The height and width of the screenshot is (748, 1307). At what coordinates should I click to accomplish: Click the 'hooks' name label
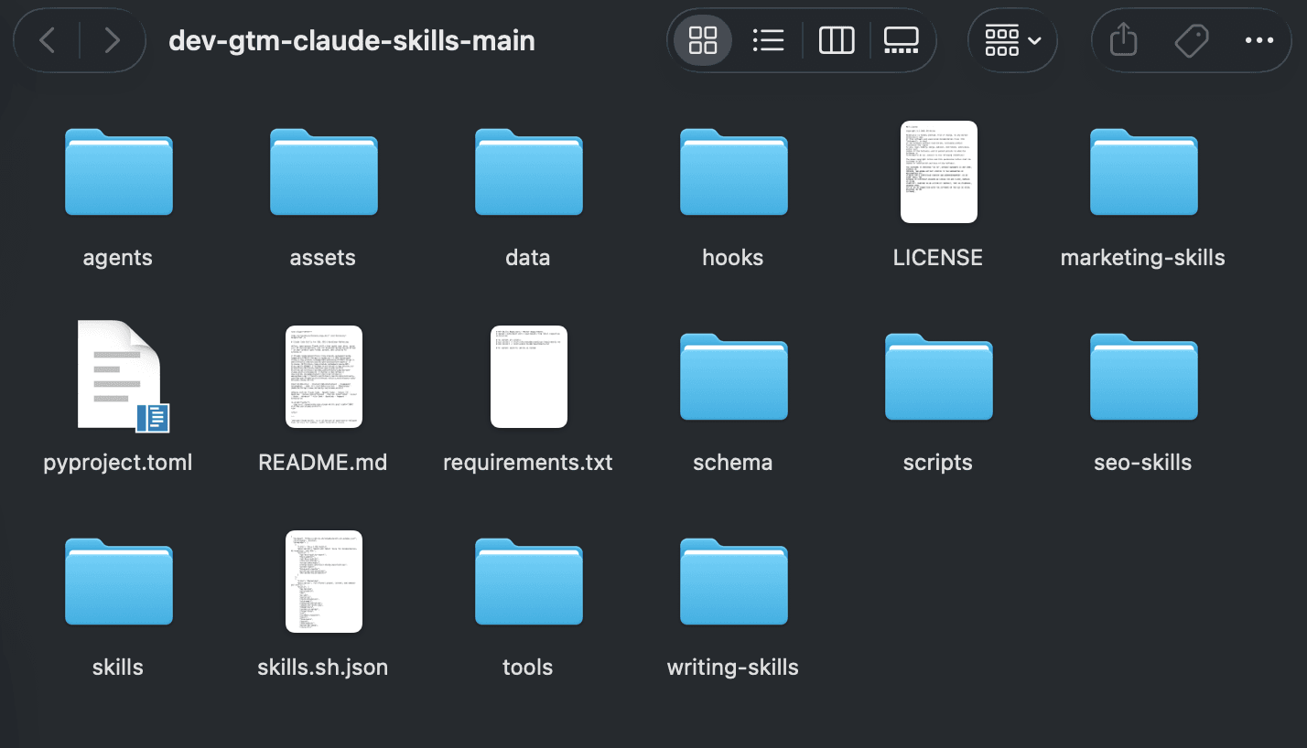[x=733, y=258]
